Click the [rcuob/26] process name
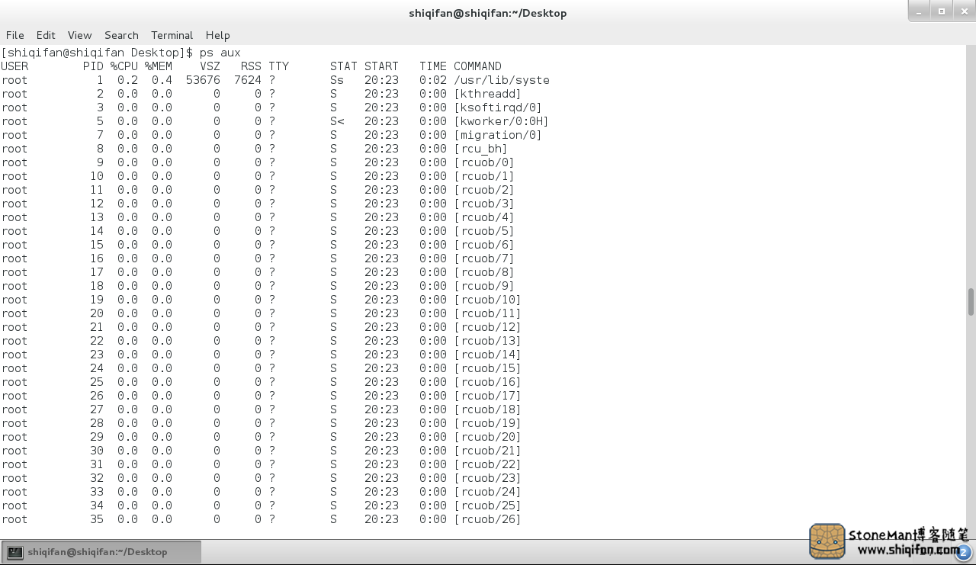 point(488,519)
